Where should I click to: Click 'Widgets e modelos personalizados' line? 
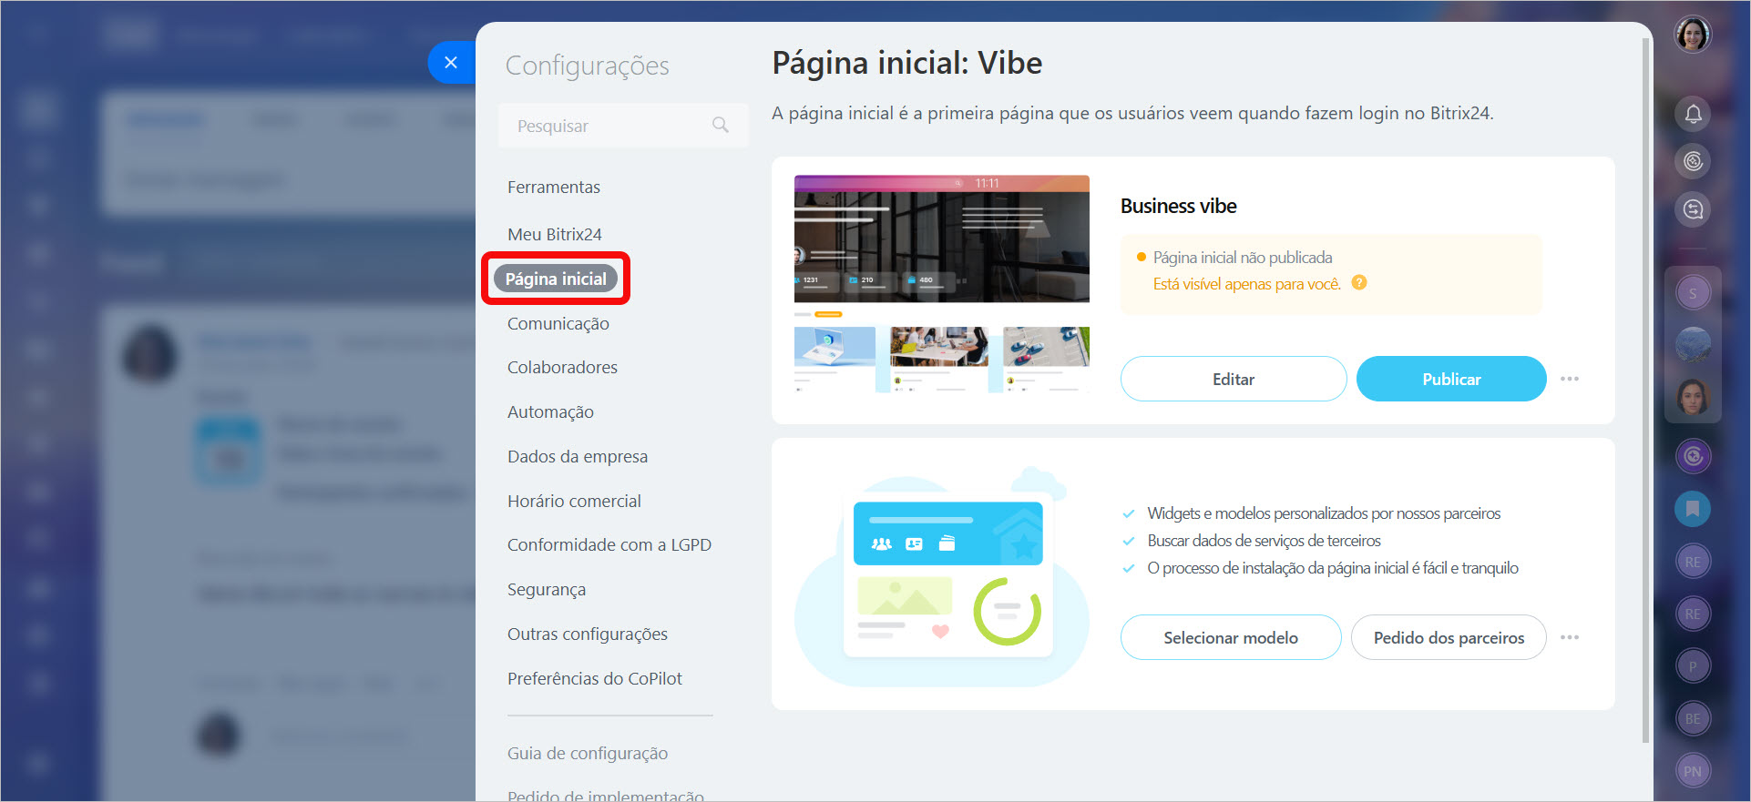pyautogui.click(x=1324, y=513)
